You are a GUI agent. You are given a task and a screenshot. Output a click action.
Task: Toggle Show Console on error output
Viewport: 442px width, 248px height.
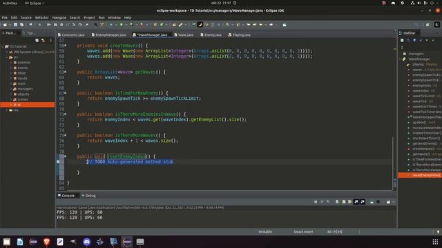pyautogui.click(x=363, y=202)
